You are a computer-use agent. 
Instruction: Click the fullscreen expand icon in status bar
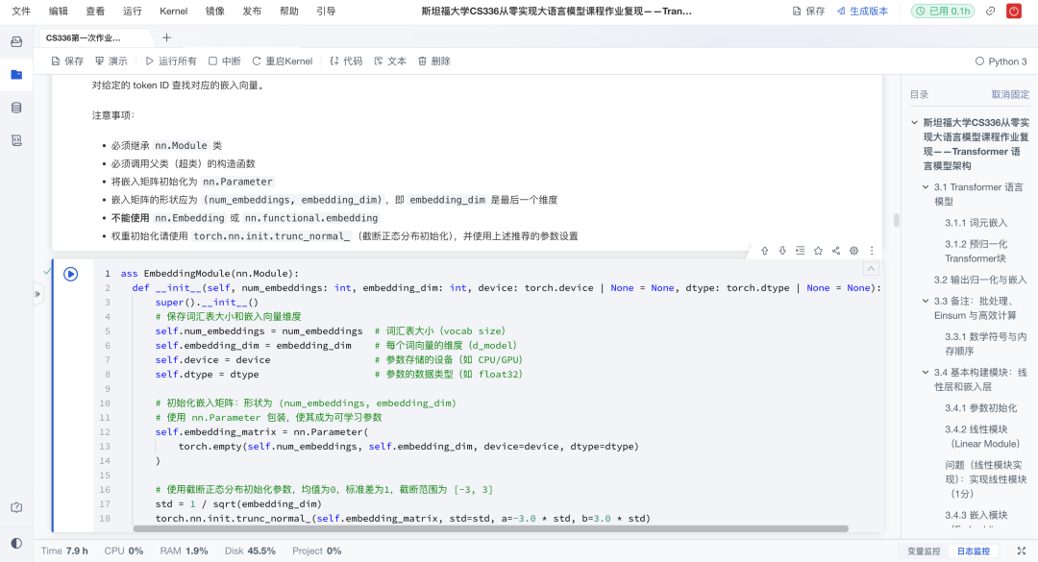pyautogui.click(x=1022, y=550)
